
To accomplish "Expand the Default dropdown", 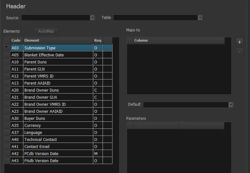I will coord(231,105).
